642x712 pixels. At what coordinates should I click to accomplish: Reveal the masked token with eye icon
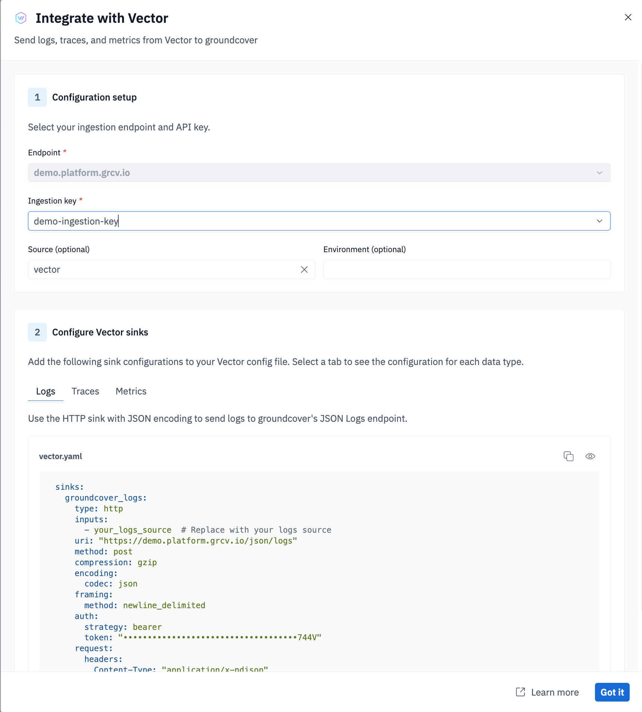pos(590,456)
